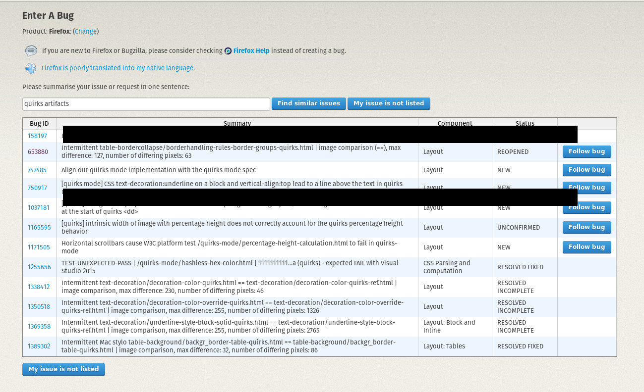644x392 pixels.
Task: Click the Status column header
Action: (x=525, y=124)
